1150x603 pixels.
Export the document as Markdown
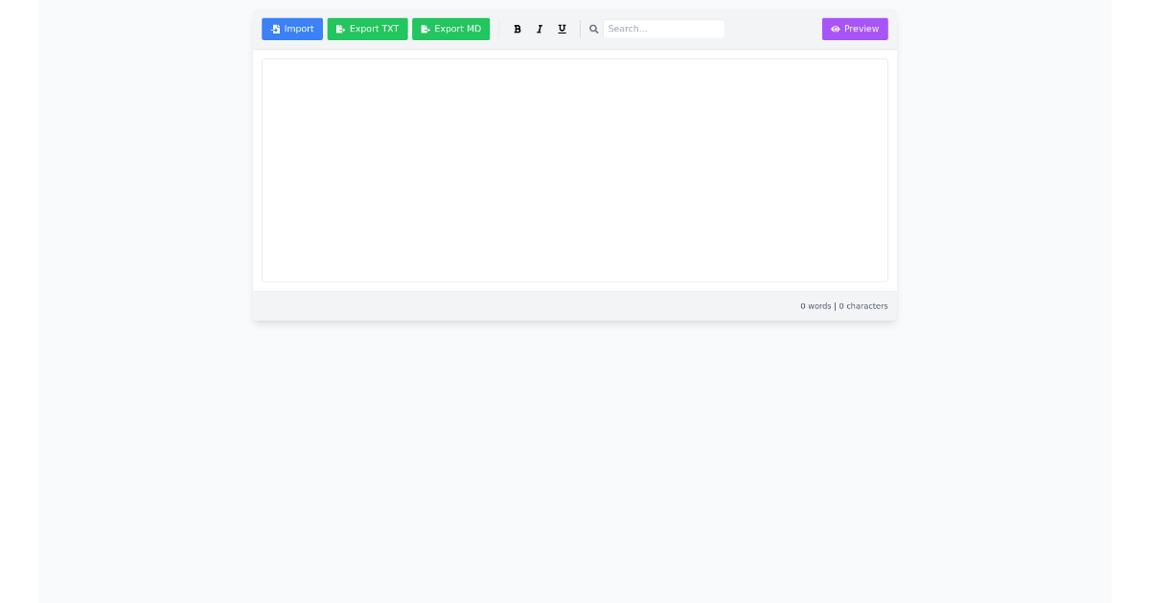pos(450,29)
